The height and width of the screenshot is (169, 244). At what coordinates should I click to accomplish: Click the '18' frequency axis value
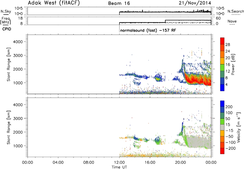[x=20, y=18]
